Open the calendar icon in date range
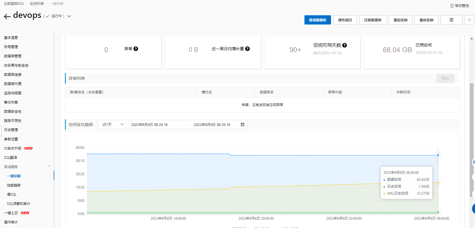Image resolution: width=475 pixels, height=228 pixels. pyautogui.click(x=243, y=125)
